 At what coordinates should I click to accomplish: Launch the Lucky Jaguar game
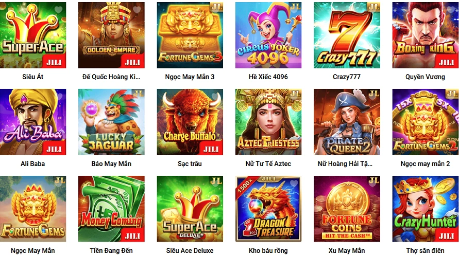pyautogui.click(x=111, y=122)
